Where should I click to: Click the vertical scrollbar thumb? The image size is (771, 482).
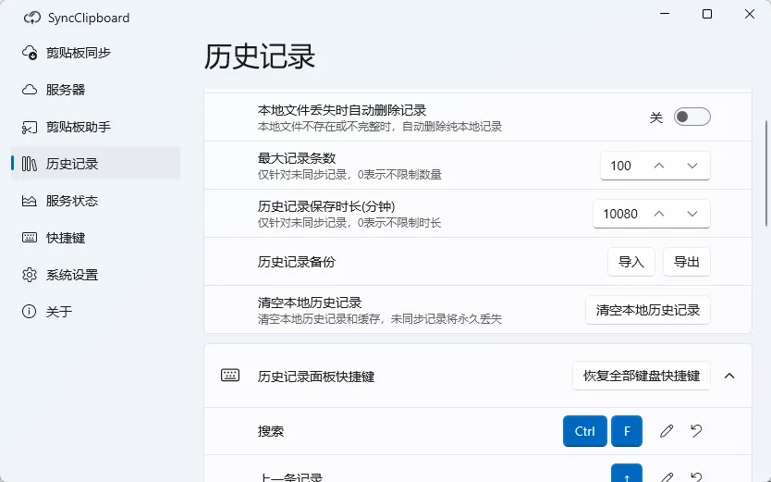click(x=766, y=173)
